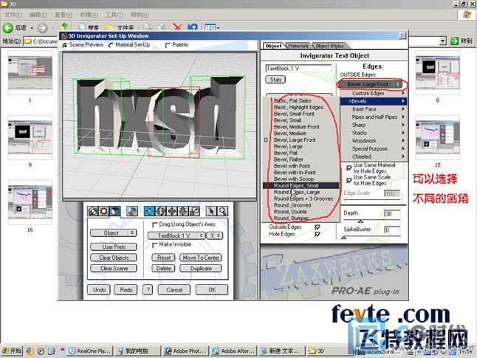This screenshot has height=358, width=477.
Task: Expand Woodwork submenu
Action: (x=374, y=141)
